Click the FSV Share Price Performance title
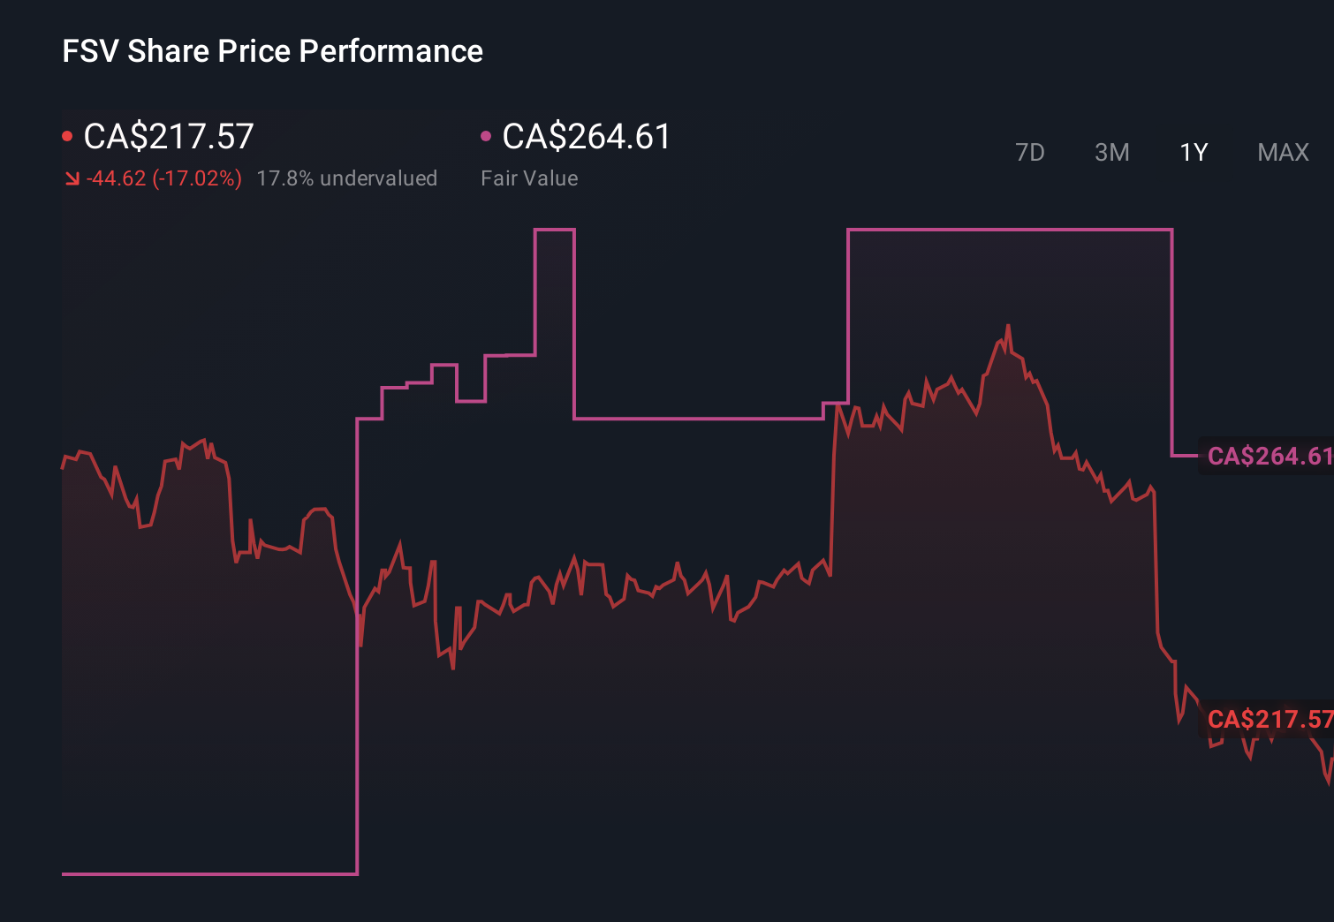The image size is (1334, 922). (271, 50)
